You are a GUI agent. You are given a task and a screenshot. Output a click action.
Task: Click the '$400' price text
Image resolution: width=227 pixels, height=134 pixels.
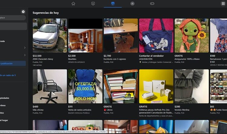tap(35, 107)
